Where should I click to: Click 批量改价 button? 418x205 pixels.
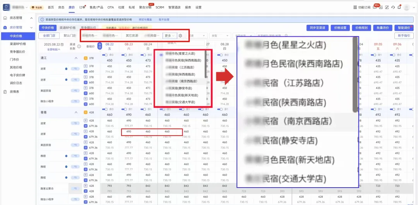pyautogui.click(x=382, y=28)
